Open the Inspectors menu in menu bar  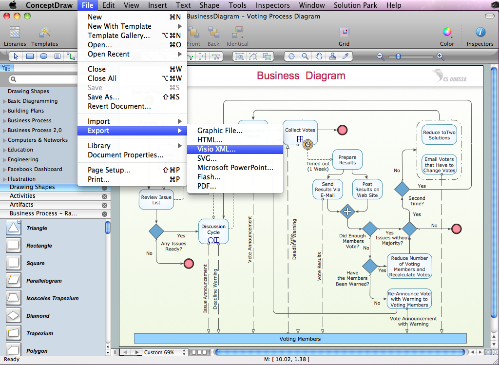[272, 5]
